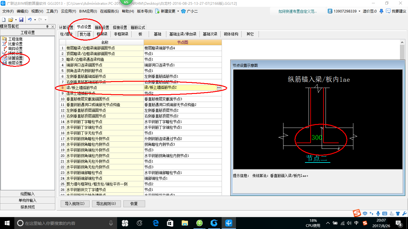Click 导入规则(I) button
This screenshot has height=229, width=408.
[75, 204]
